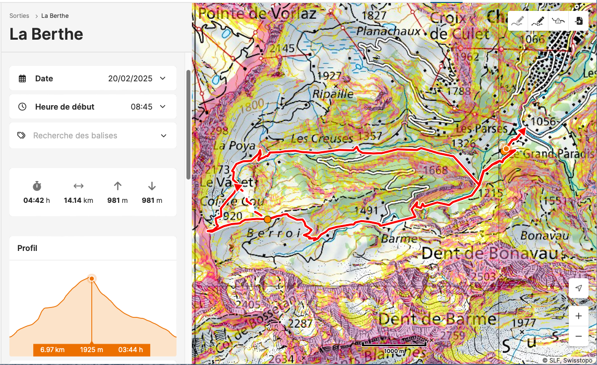Click the locate-me arrow button on map
Screen dimensions: 597x365
pyautogui.click(x=579, y=288)
